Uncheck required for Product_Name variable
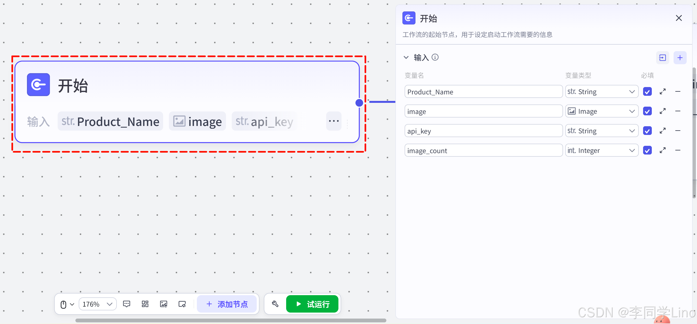This screenshot has height=324, width=697. (647, 92)
